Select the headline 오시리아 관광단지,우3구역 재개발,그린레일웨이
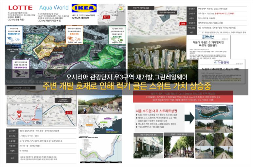Image resolution: width=253 pixels, height=167 pixels. (x=127, y=77)
